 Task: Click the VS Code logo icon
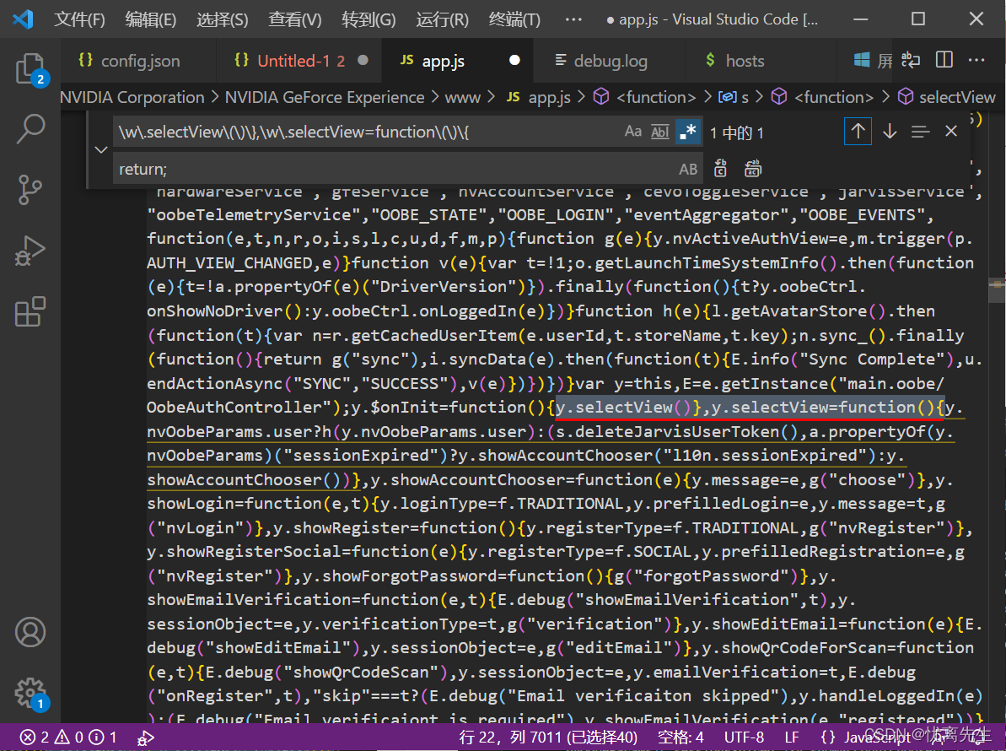coord(23,19)
